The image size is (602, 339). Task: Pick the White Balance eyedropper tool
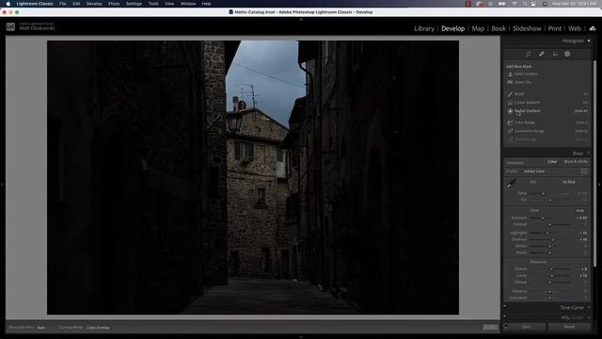511,184
